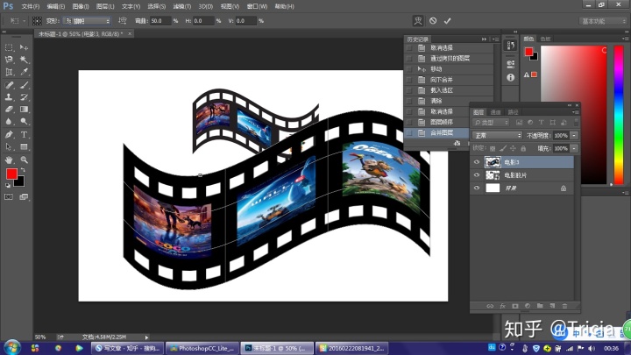
Task: Select the Brush tool
Action: coord(25,85)
